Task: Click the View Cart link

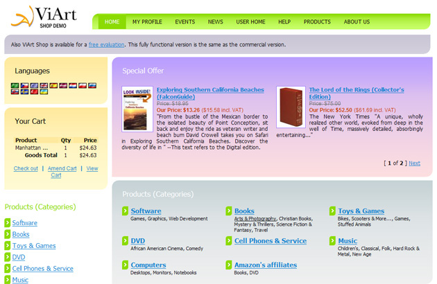Action: point(92,168)
